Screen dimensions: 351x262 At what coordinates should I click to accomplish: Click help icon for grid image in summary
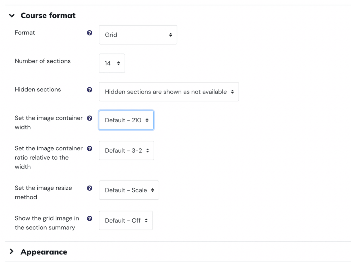pos(89,219)
